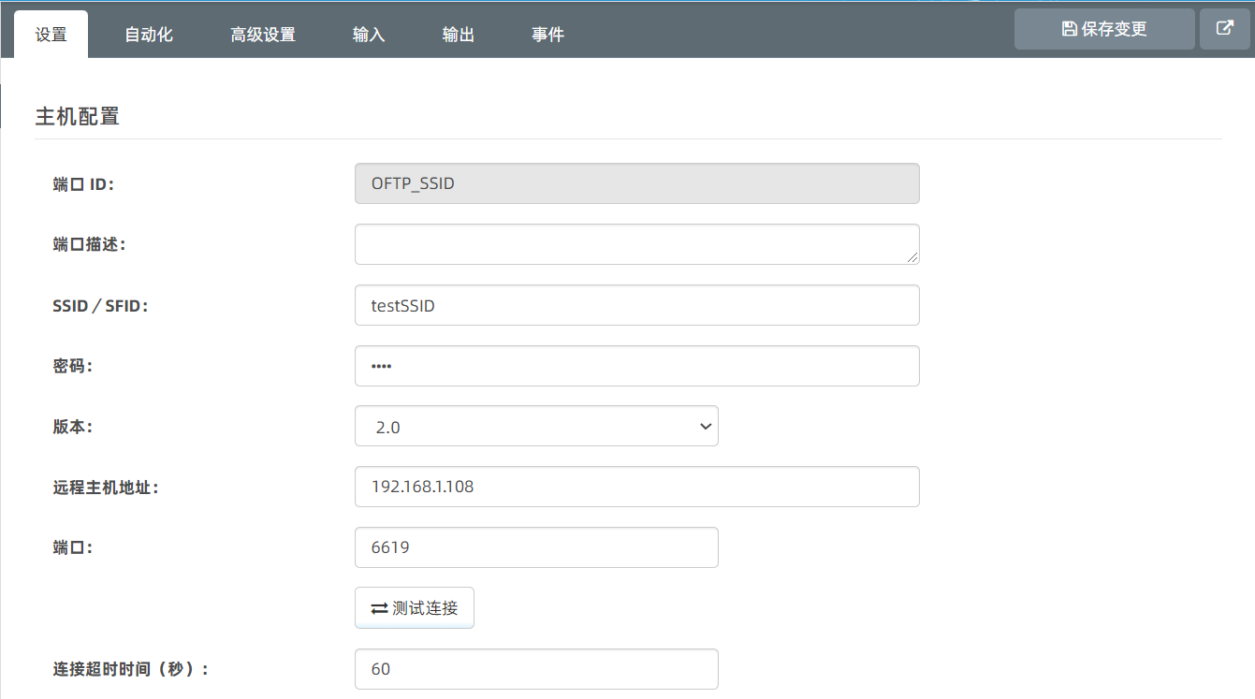Click the 测试连接 button
Screen dimensions: 1255x699
[415, 608]
